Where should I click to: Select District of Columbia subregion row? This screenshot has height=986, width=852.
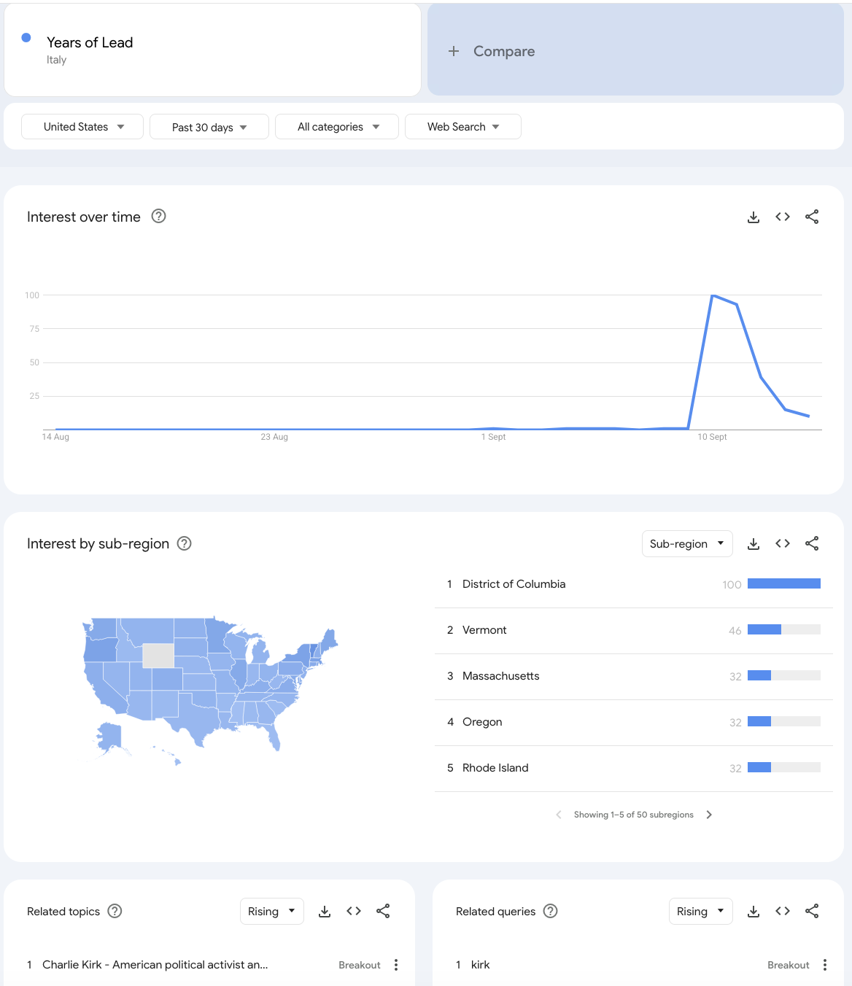[634, 584]
